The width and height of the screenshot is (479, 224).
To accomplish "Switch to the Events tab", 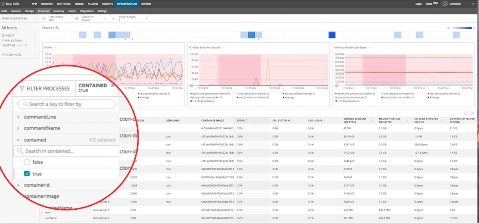I will tap(72, 11).
